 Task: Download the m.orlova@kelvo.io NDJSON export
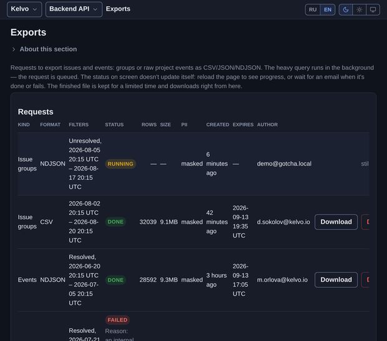point(336,280)
